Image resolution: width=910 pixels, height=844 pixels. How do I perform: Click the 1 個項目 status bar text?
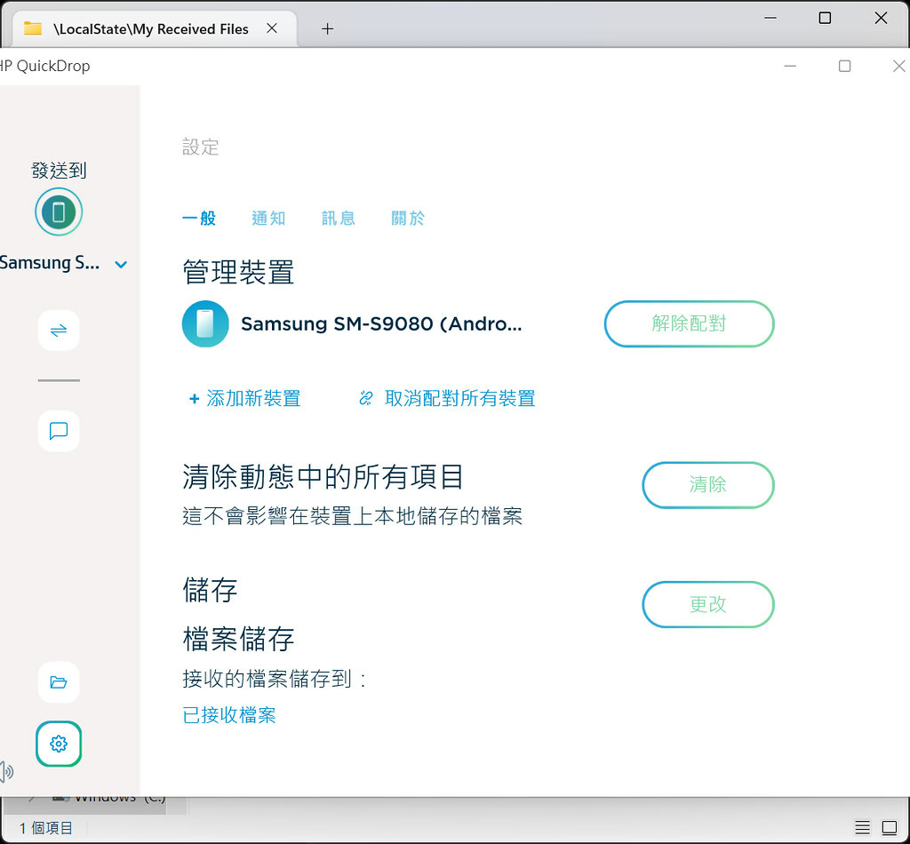click(x=46, y=828)
